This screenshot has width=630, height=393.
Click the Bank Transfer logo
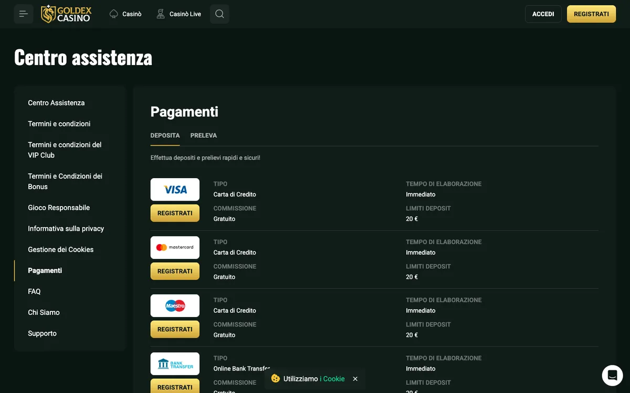pyautogui.click(x=175, y=364)
